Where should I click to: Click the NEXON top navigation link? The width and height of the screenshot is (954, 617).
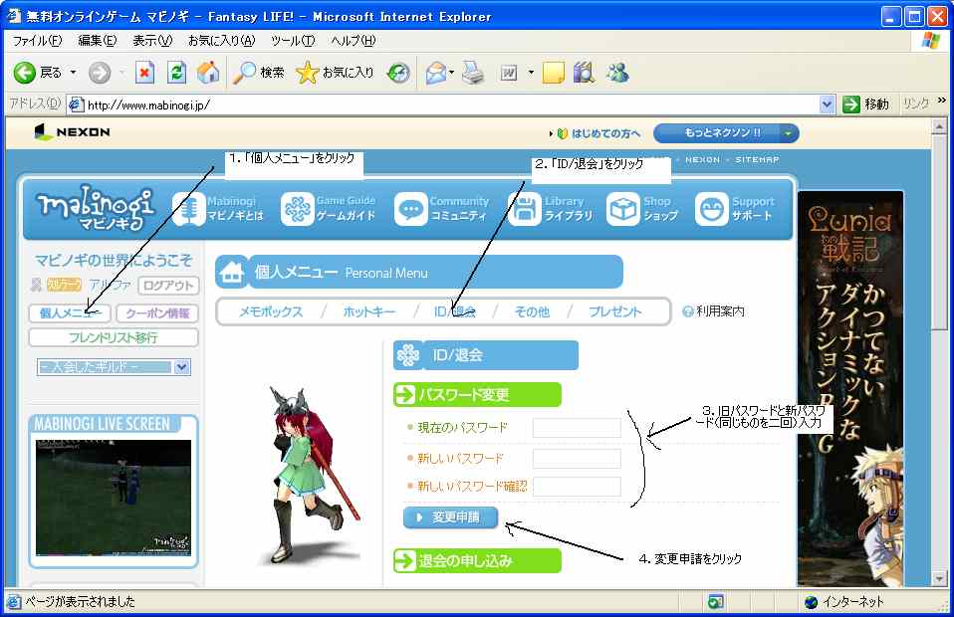703,159
